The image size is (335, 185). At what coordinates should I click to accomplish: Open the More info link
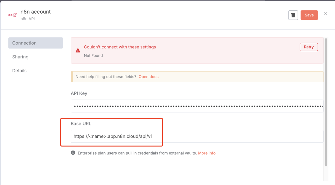[207, 153]
